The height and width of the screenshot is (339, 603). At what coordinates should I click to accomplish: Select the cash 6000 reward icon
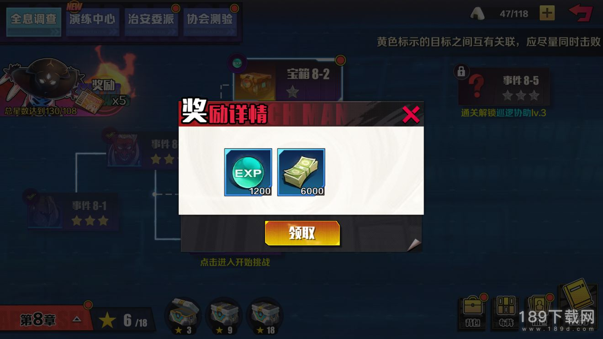click(301, 172)
